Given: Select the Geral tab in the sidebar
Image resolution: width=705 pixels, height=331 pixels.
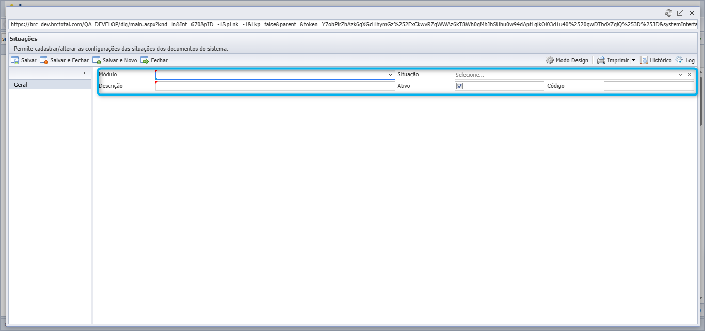Looking at the screenshot, I should pos(51,85).
